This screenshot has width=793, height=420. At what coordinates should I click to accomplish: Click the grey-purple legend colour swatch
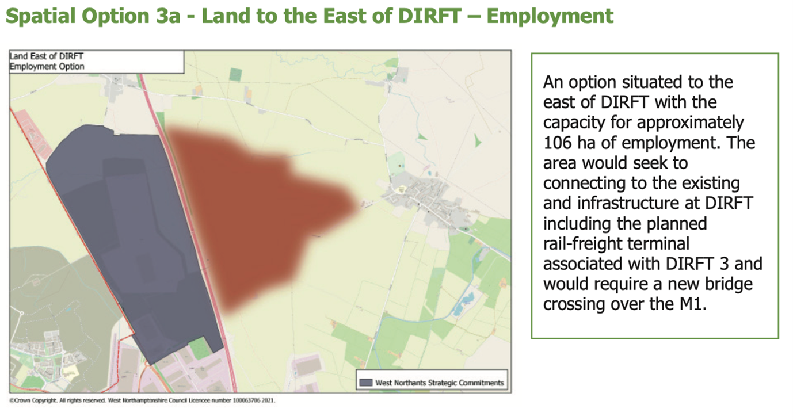(365, 383)
